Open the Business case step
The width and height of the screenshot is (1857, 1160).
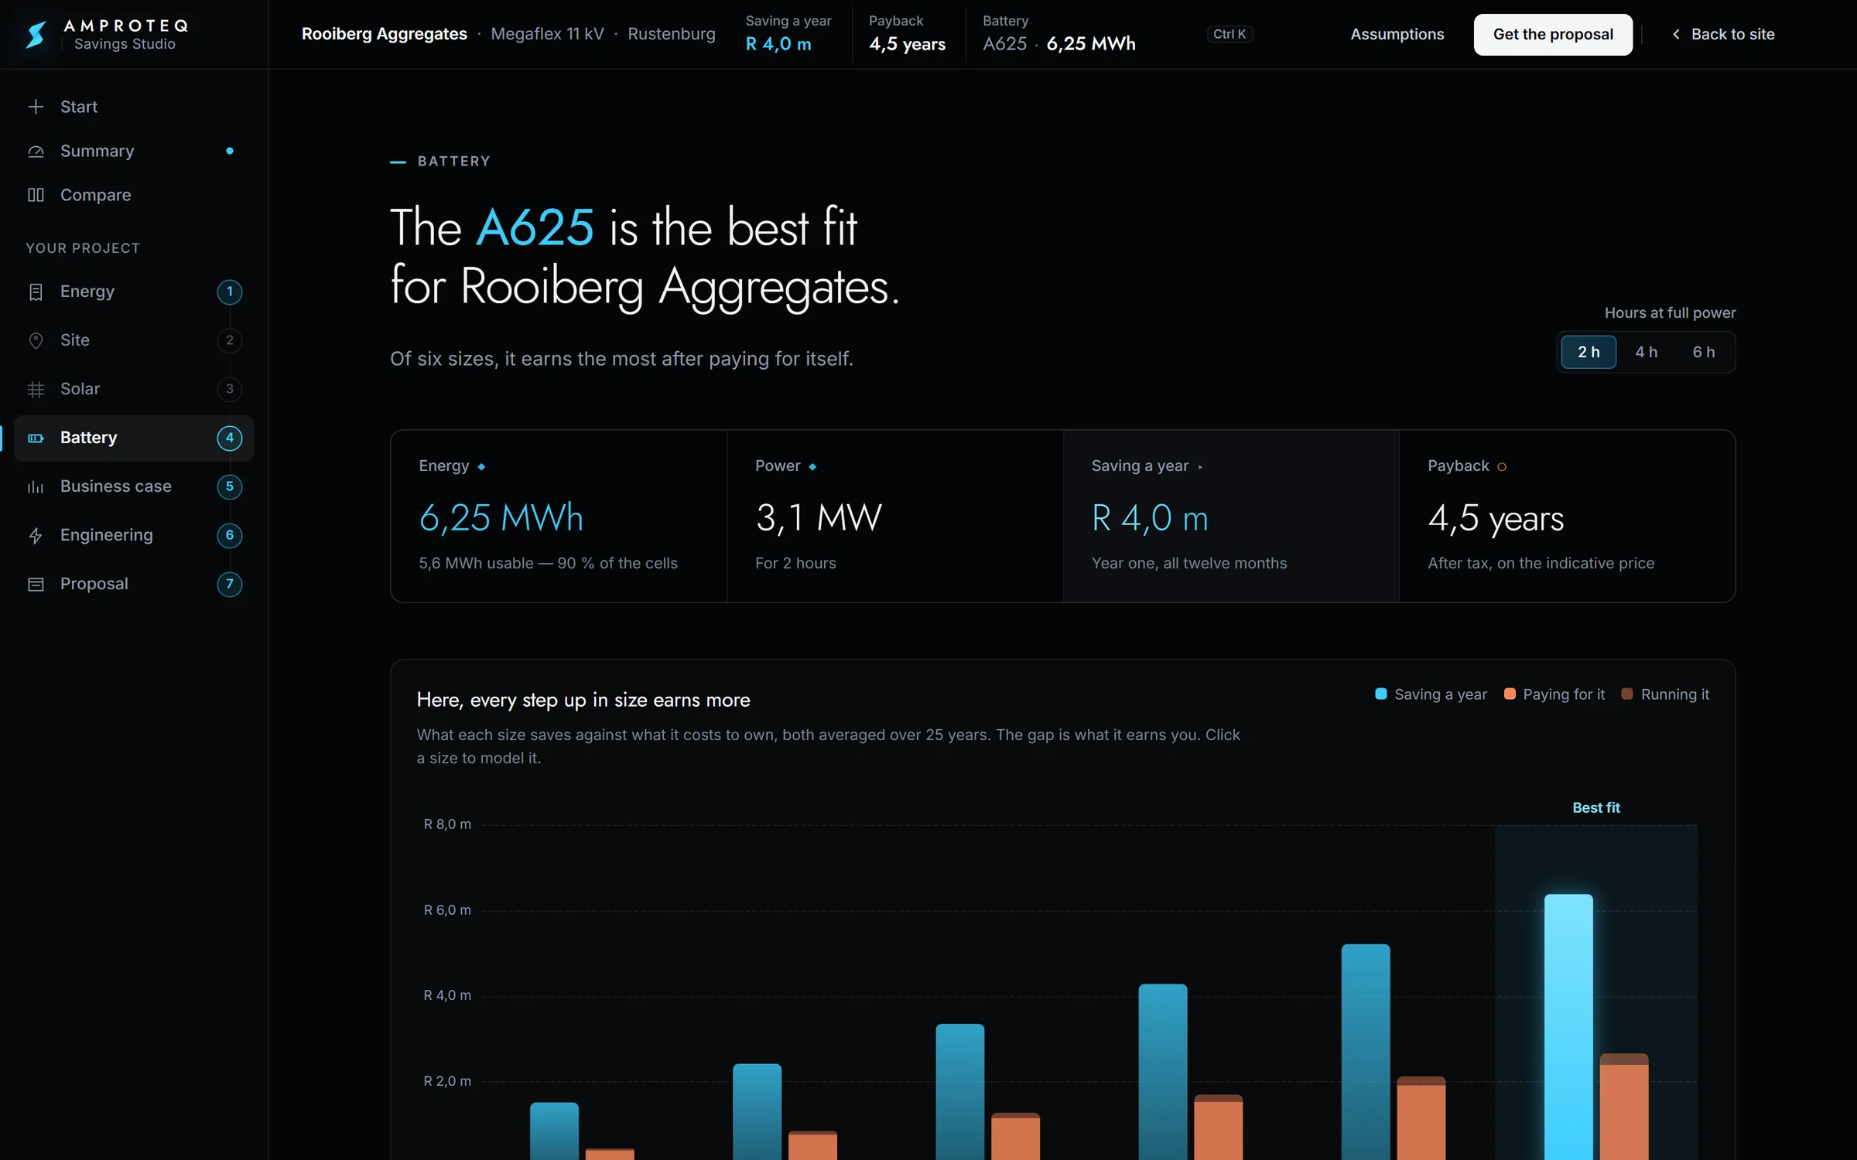point(134,486)
